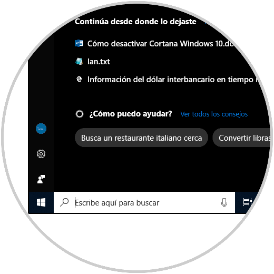
Task: Open 'Cómo desactivar Cortana Windows 10' document
Action: point(161,44)
